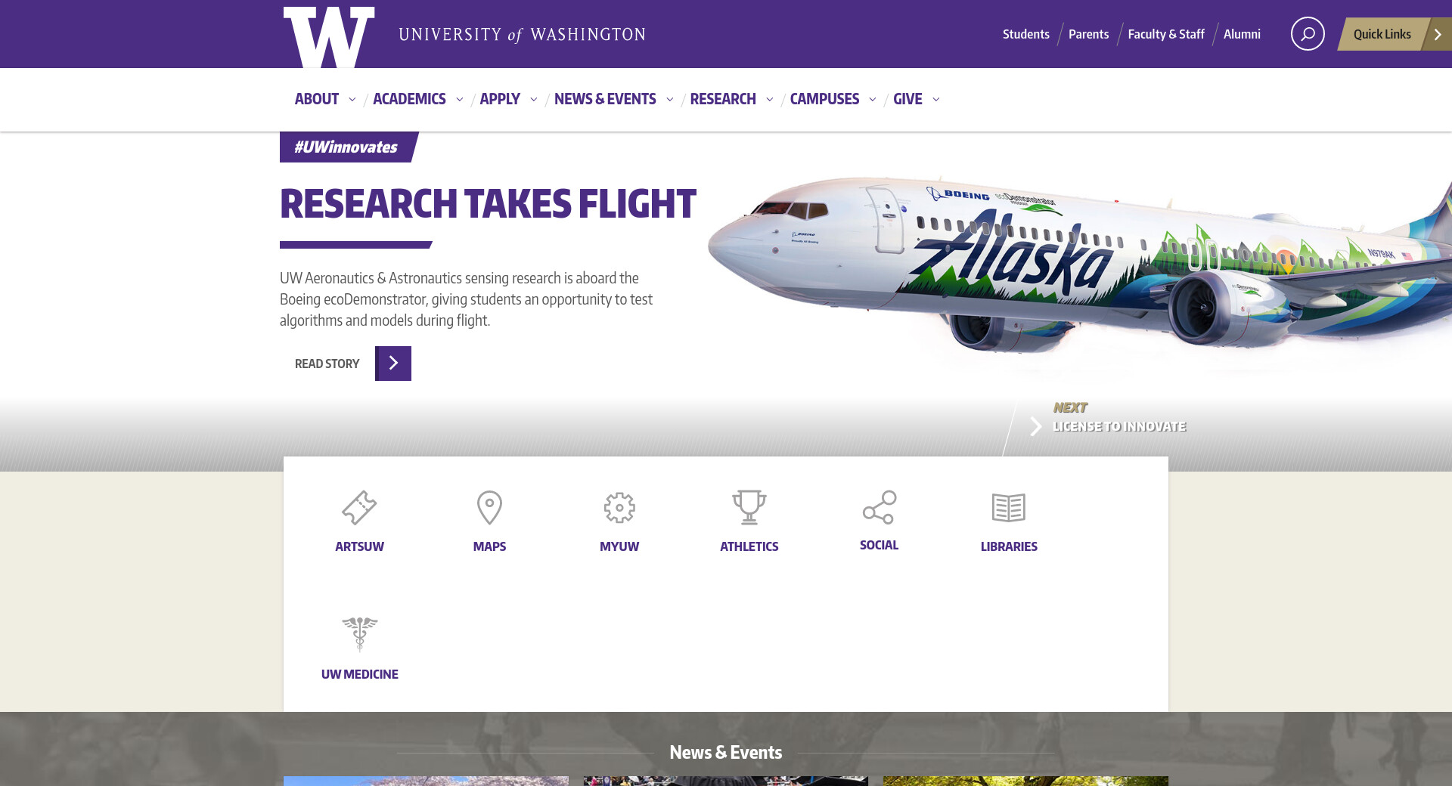Open the Social share icon
This screenshot has height=786, width=1452.
880,507
